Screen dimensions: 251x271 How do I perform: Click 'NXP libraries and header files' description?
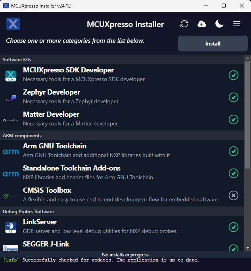88,178
